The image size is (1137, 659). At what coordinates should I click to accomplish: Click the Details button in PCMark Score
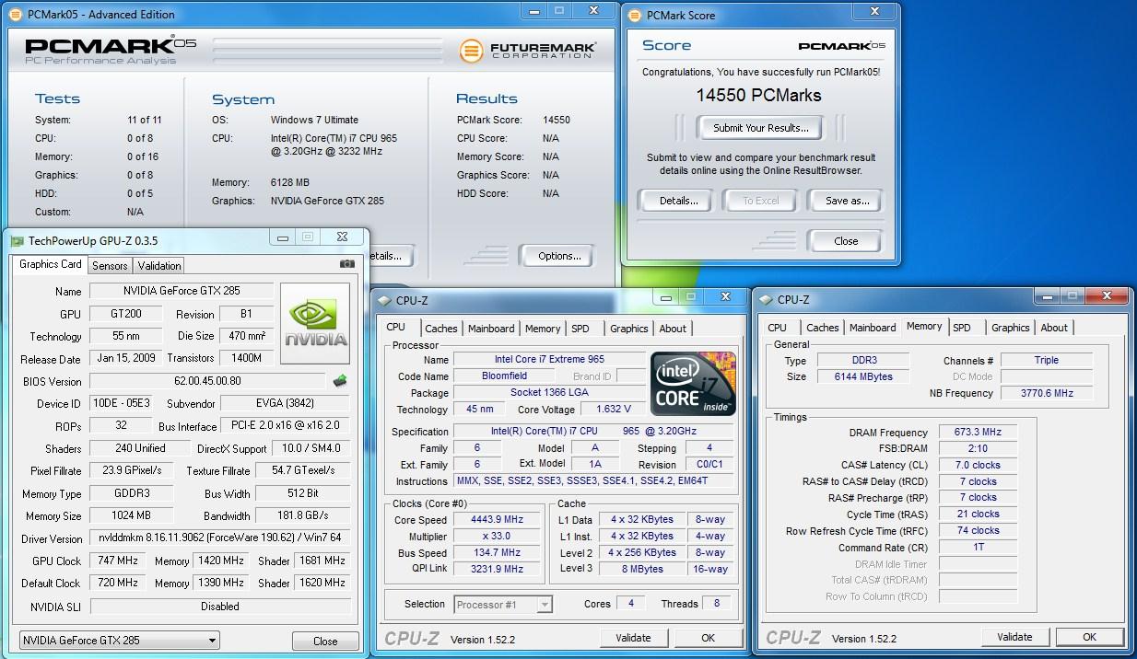678,201
